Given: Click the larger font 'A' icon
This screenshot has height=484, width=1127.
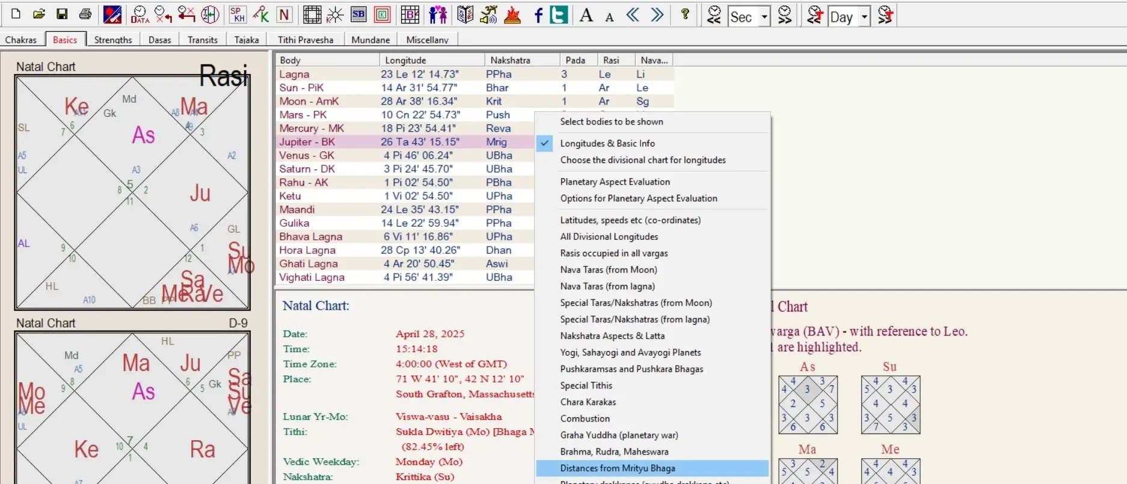Looking at the screenshot, I should [586, 15].
